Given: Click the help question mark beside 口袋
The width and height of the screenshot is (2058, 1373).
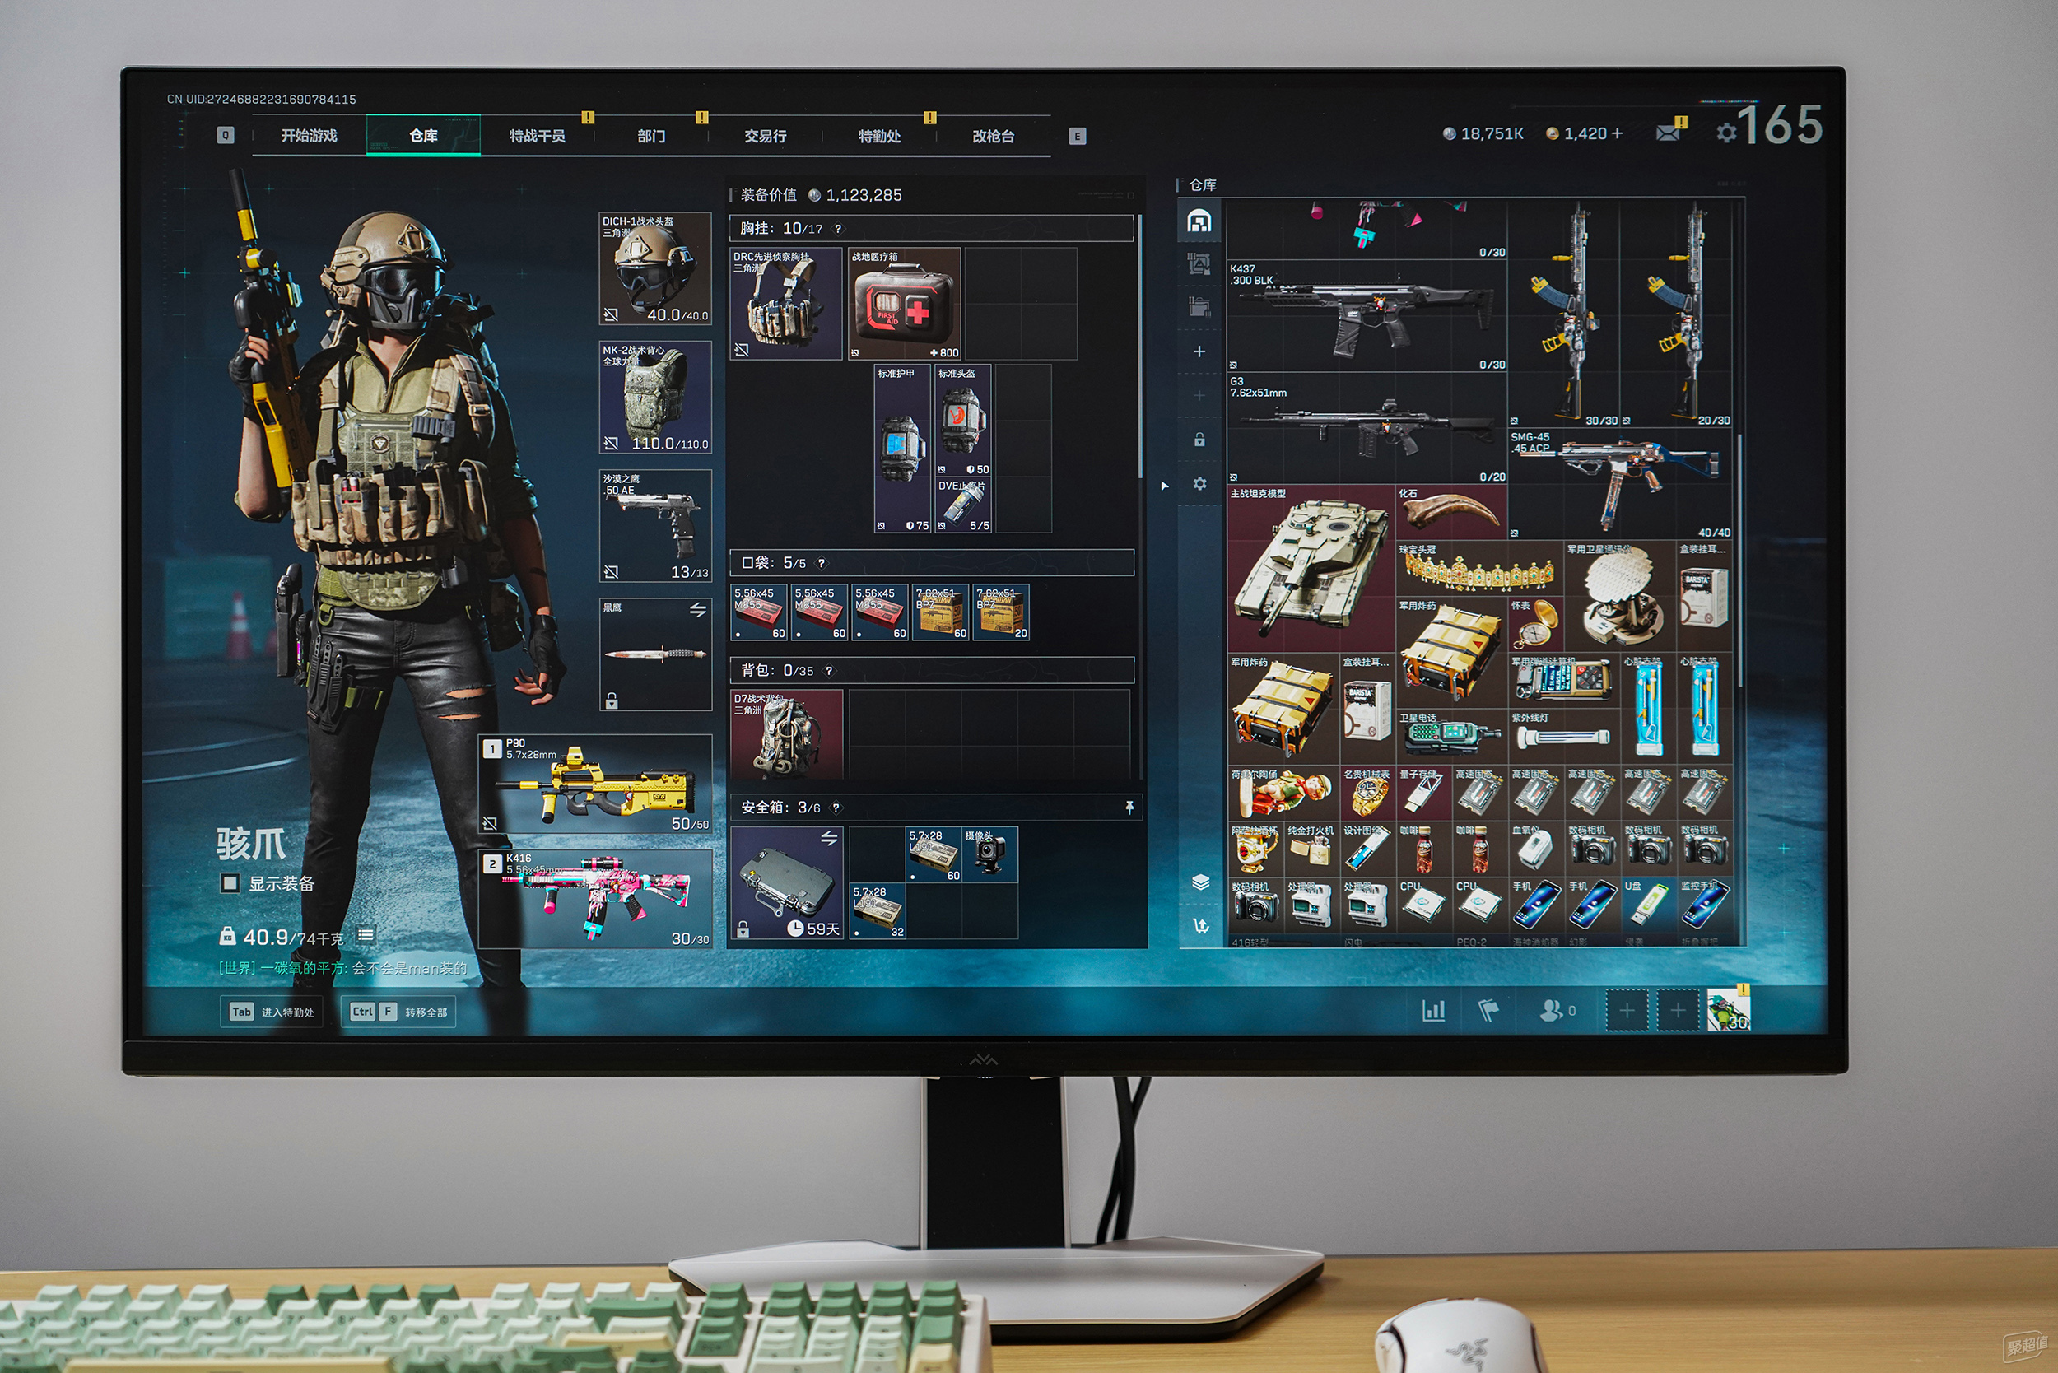Looking at the screenshot, I should (821, 563).
